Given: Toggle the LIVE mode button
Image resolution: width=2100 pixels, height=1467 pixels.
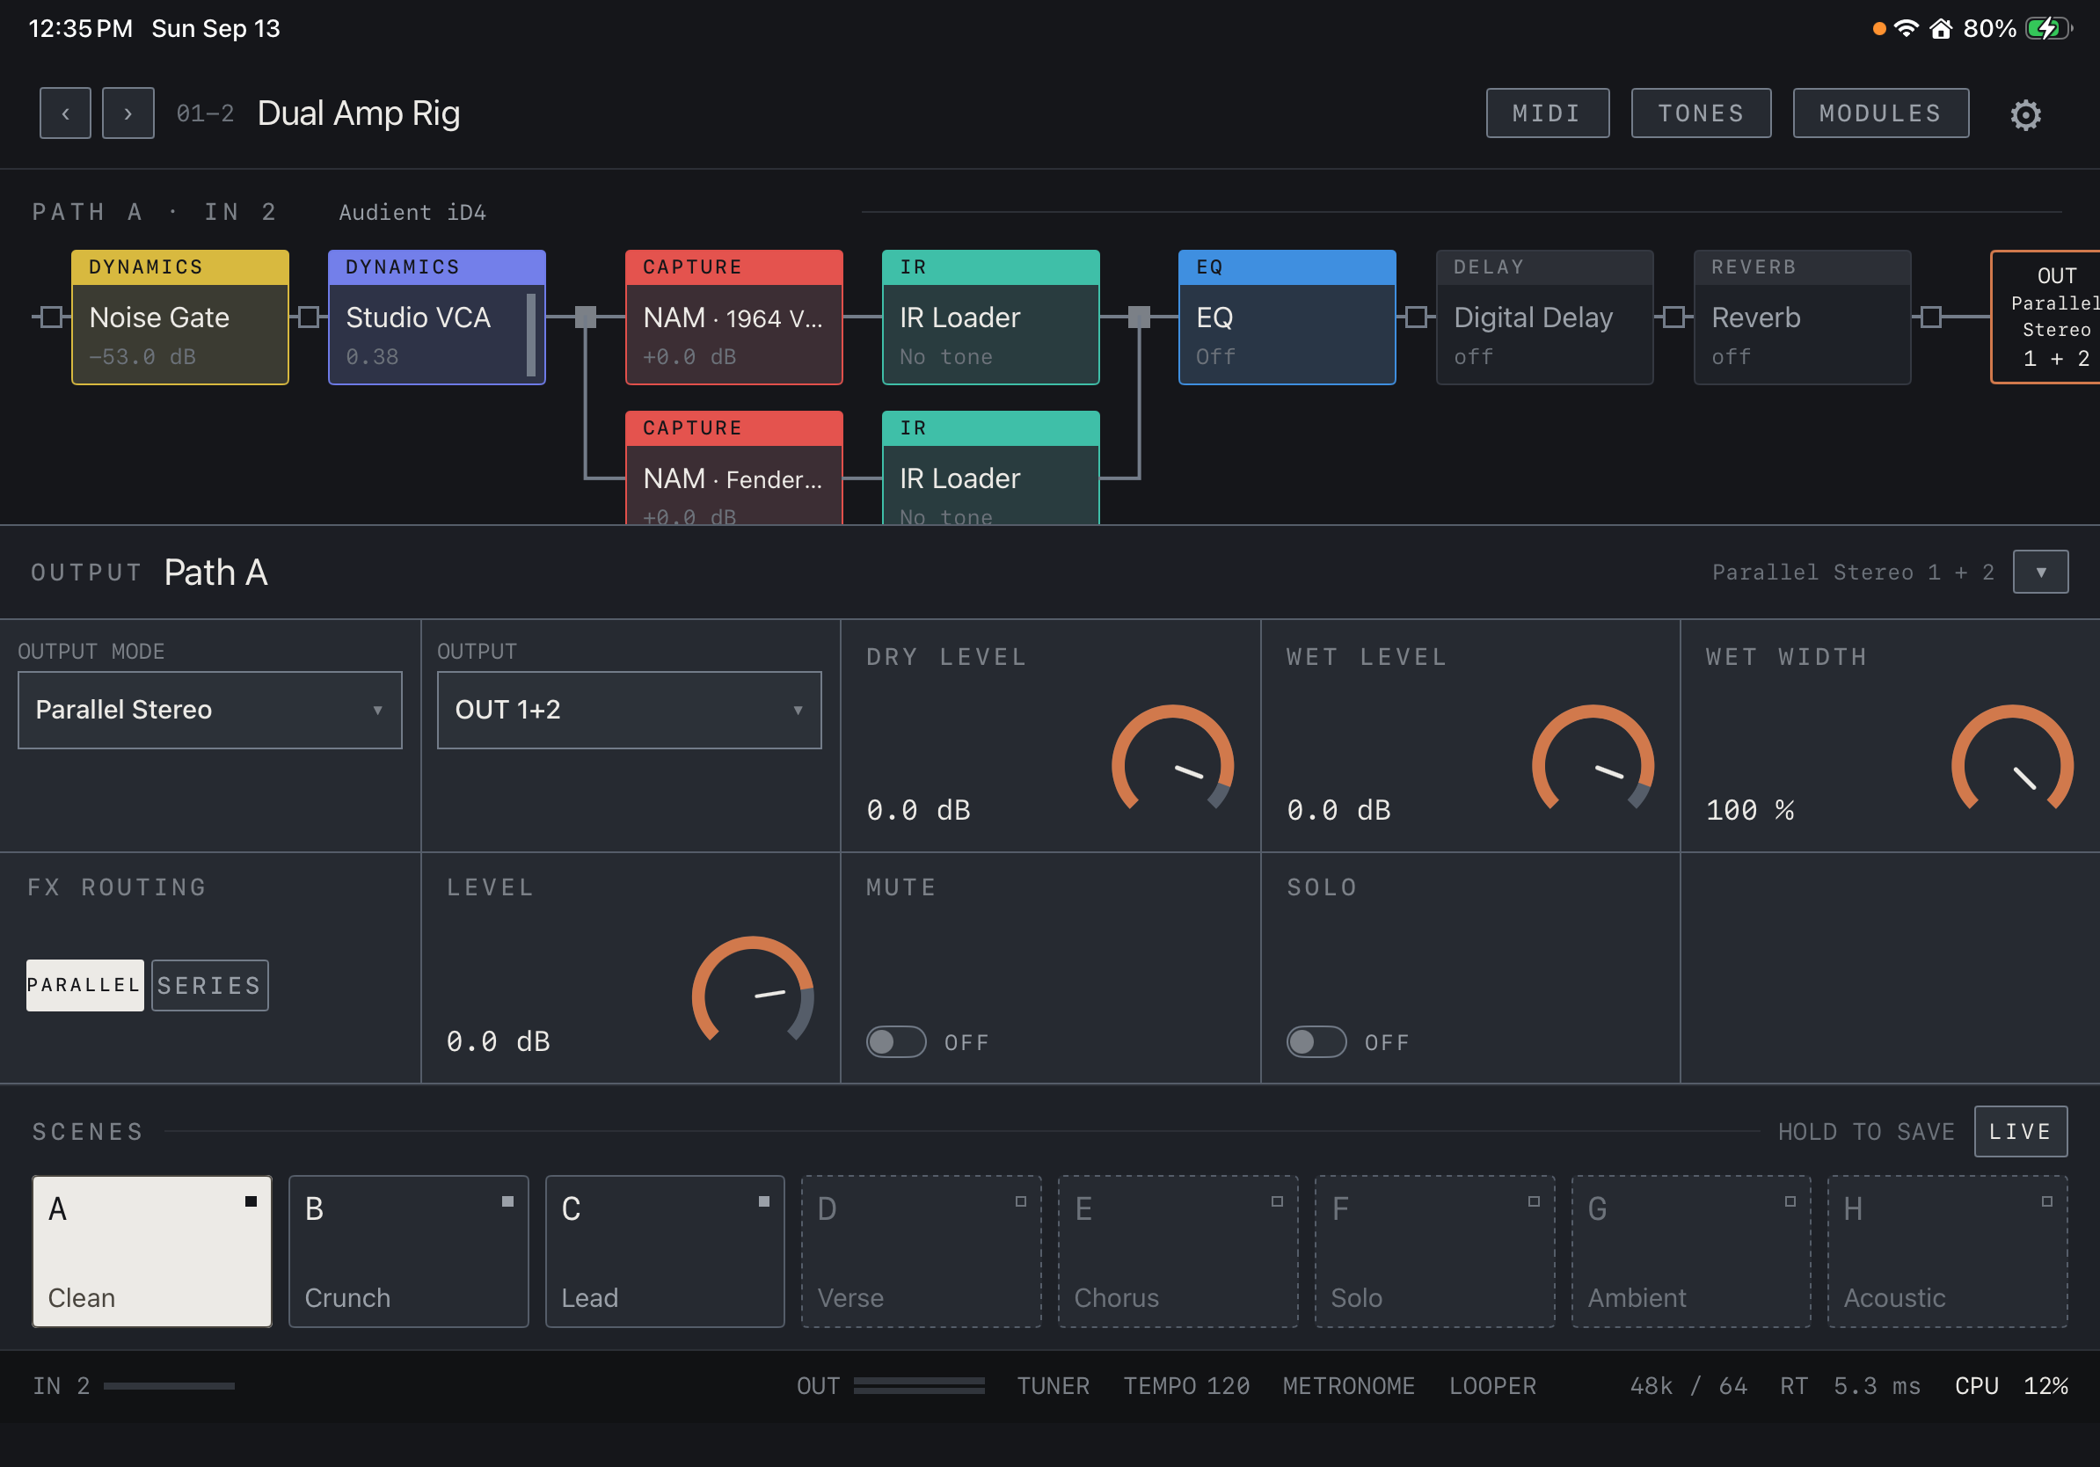Looking at the screenshot, I should coord(2021,1131).
